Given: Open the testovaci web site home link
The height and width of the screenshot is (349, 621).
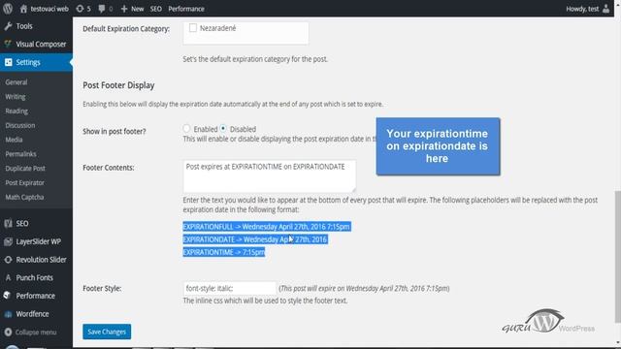Looking at the screenshot, I should pos(44,9).
